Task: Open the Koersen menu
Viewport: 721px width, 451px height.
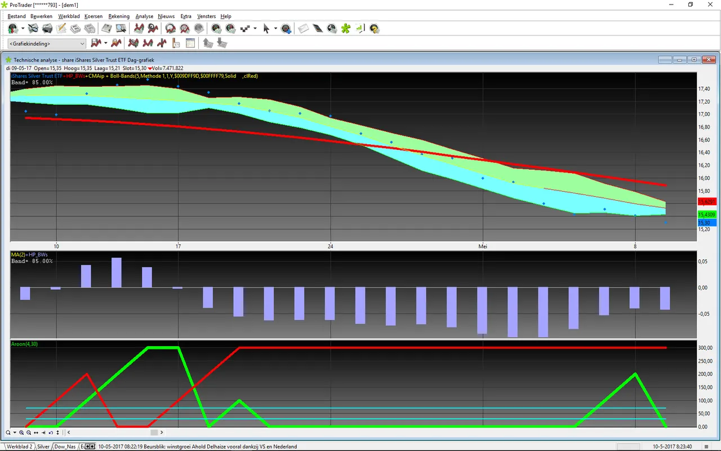Action: [94, 16]
